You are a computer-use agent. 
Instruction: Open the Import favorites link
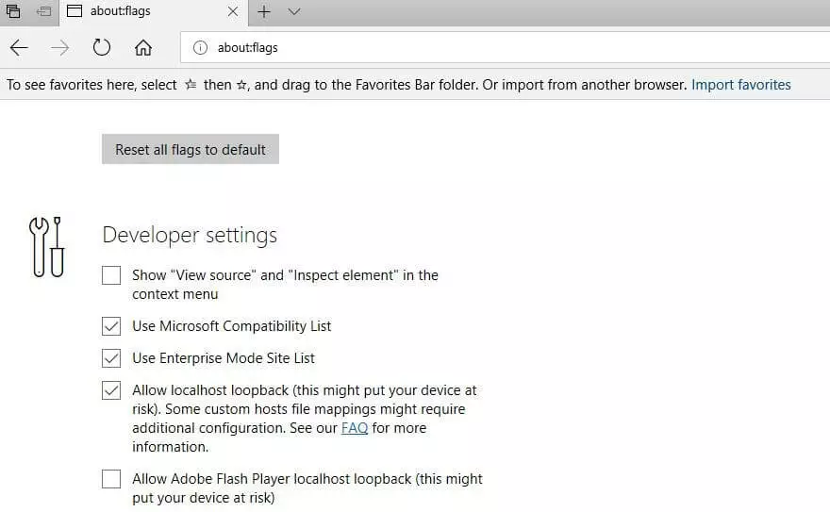740,85
